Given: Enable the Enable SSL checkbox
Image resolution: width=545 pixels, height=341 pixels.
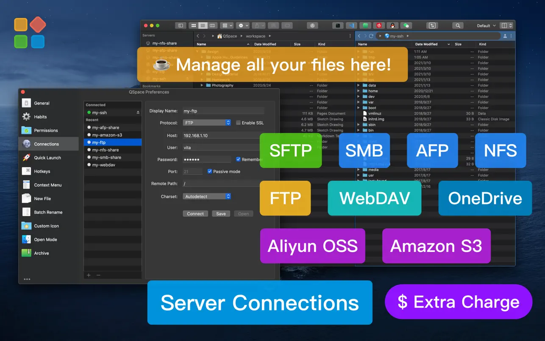Looking at the screenshot, I should click(x=238, y=123).
